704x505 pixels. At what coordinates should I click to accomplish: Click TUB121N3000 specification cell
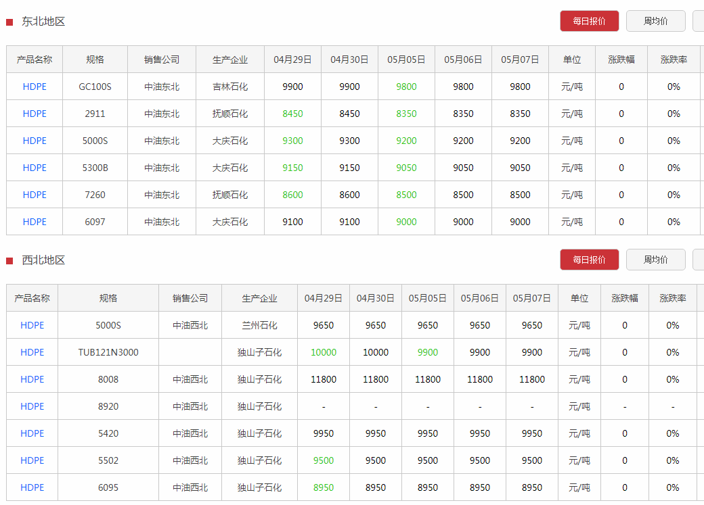pos(108,352)
